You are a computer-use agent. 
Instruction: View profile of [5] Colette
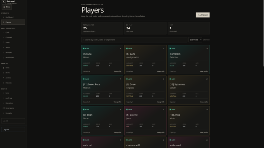(x=161, y=133)
